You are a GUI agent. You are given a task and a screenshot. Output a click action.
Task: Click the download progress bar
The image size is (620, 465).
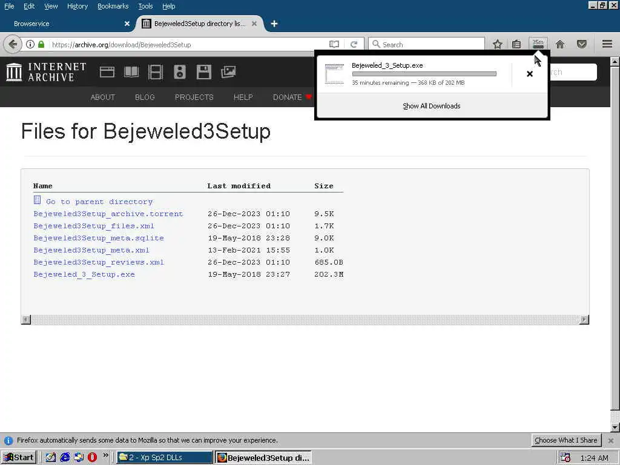tap(424, 74)
